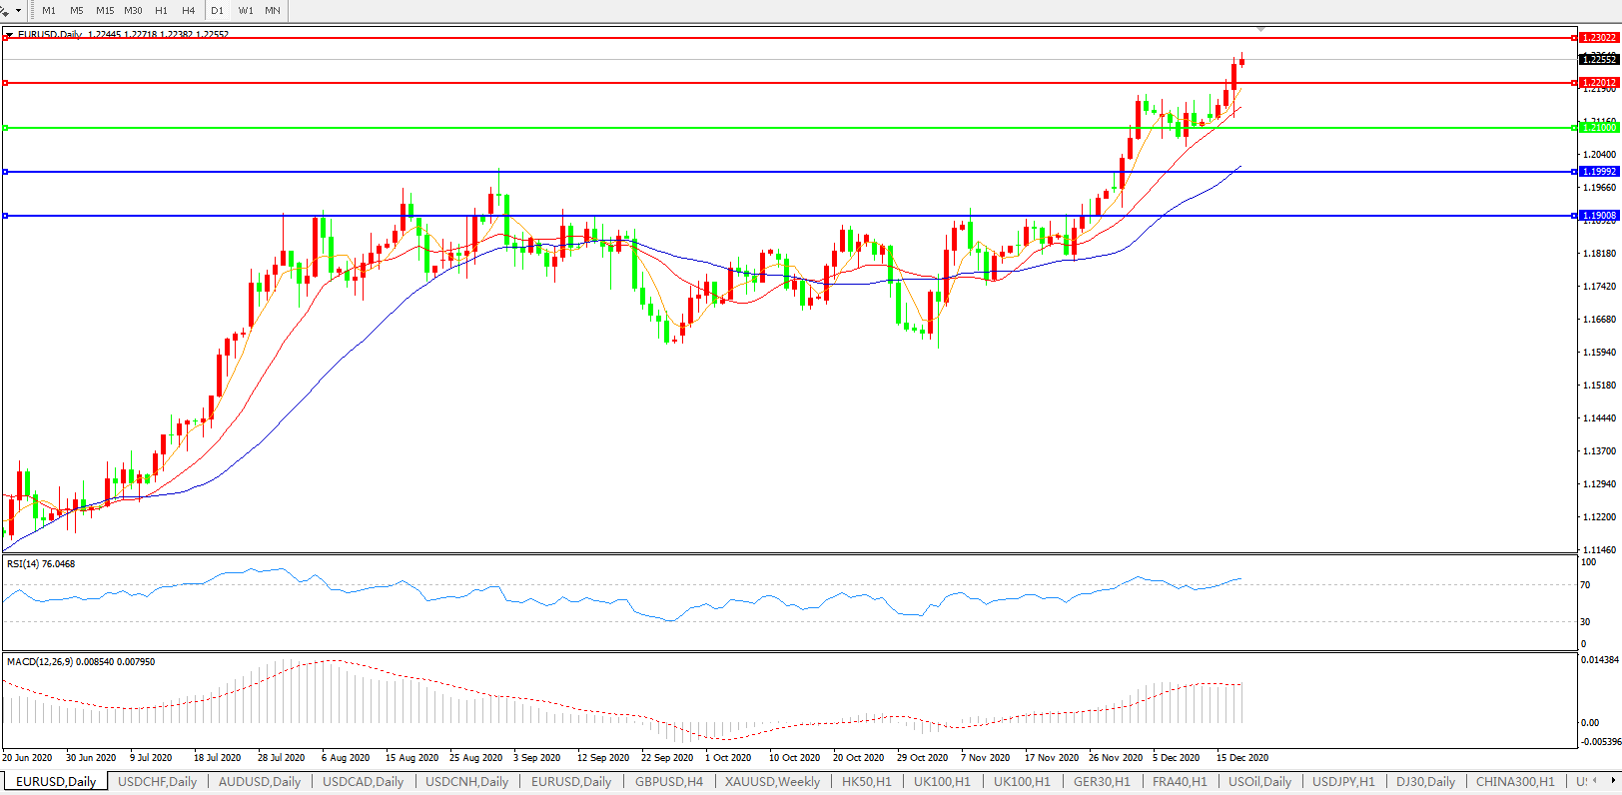1622x795 pixels.
Task: Select the W1 weekly timeframe
Action: [246, 11]
